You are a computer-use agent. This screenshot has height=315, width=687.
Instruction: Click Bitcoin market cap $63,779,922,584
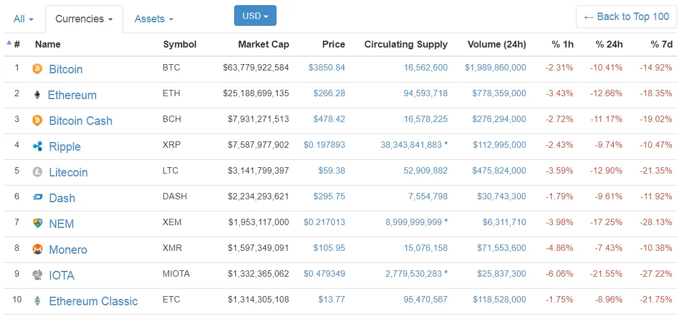pyautogui.click(x=256, y=68)
